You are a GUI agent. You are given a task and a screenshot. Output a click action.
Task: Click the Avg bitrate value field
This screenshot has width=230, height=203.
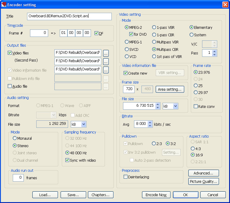(x=141, y=124)
